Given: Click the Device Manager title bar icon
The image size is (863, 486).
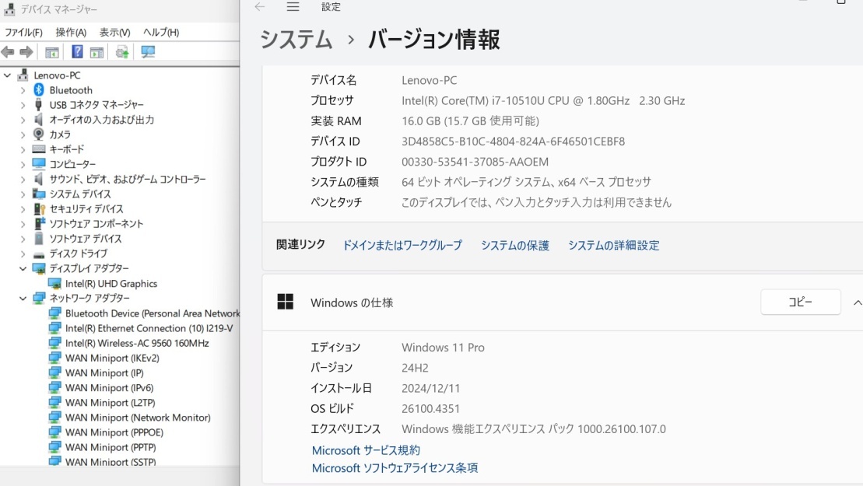Looking at the screenshot, I should coord(9,9).
